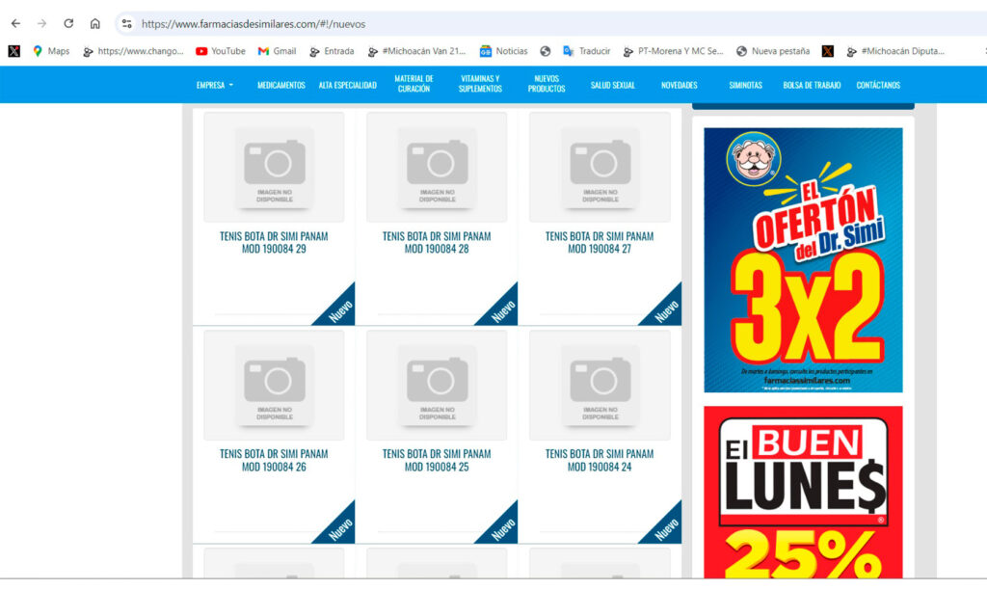
Task: Open the Nueva pestaña bookmark
Action: [x=773, y=51]
